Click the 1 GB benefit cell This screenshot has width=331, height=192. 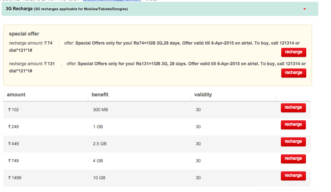(98, 127)
